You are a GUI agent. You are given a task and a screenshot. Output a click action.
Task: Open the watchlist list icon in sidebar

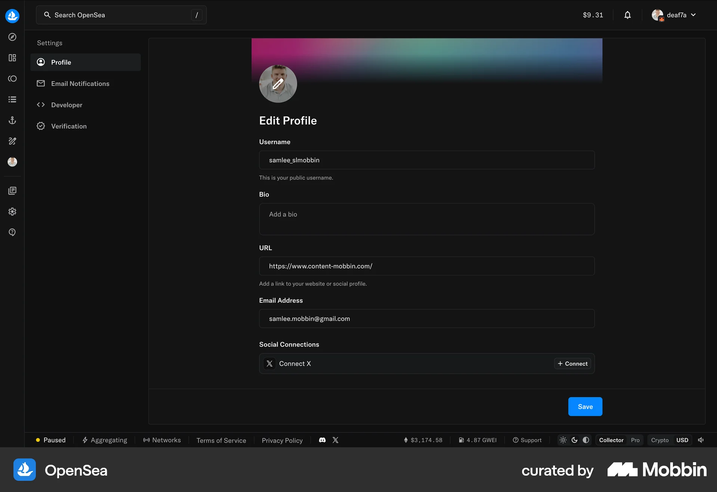pos(12,99)
